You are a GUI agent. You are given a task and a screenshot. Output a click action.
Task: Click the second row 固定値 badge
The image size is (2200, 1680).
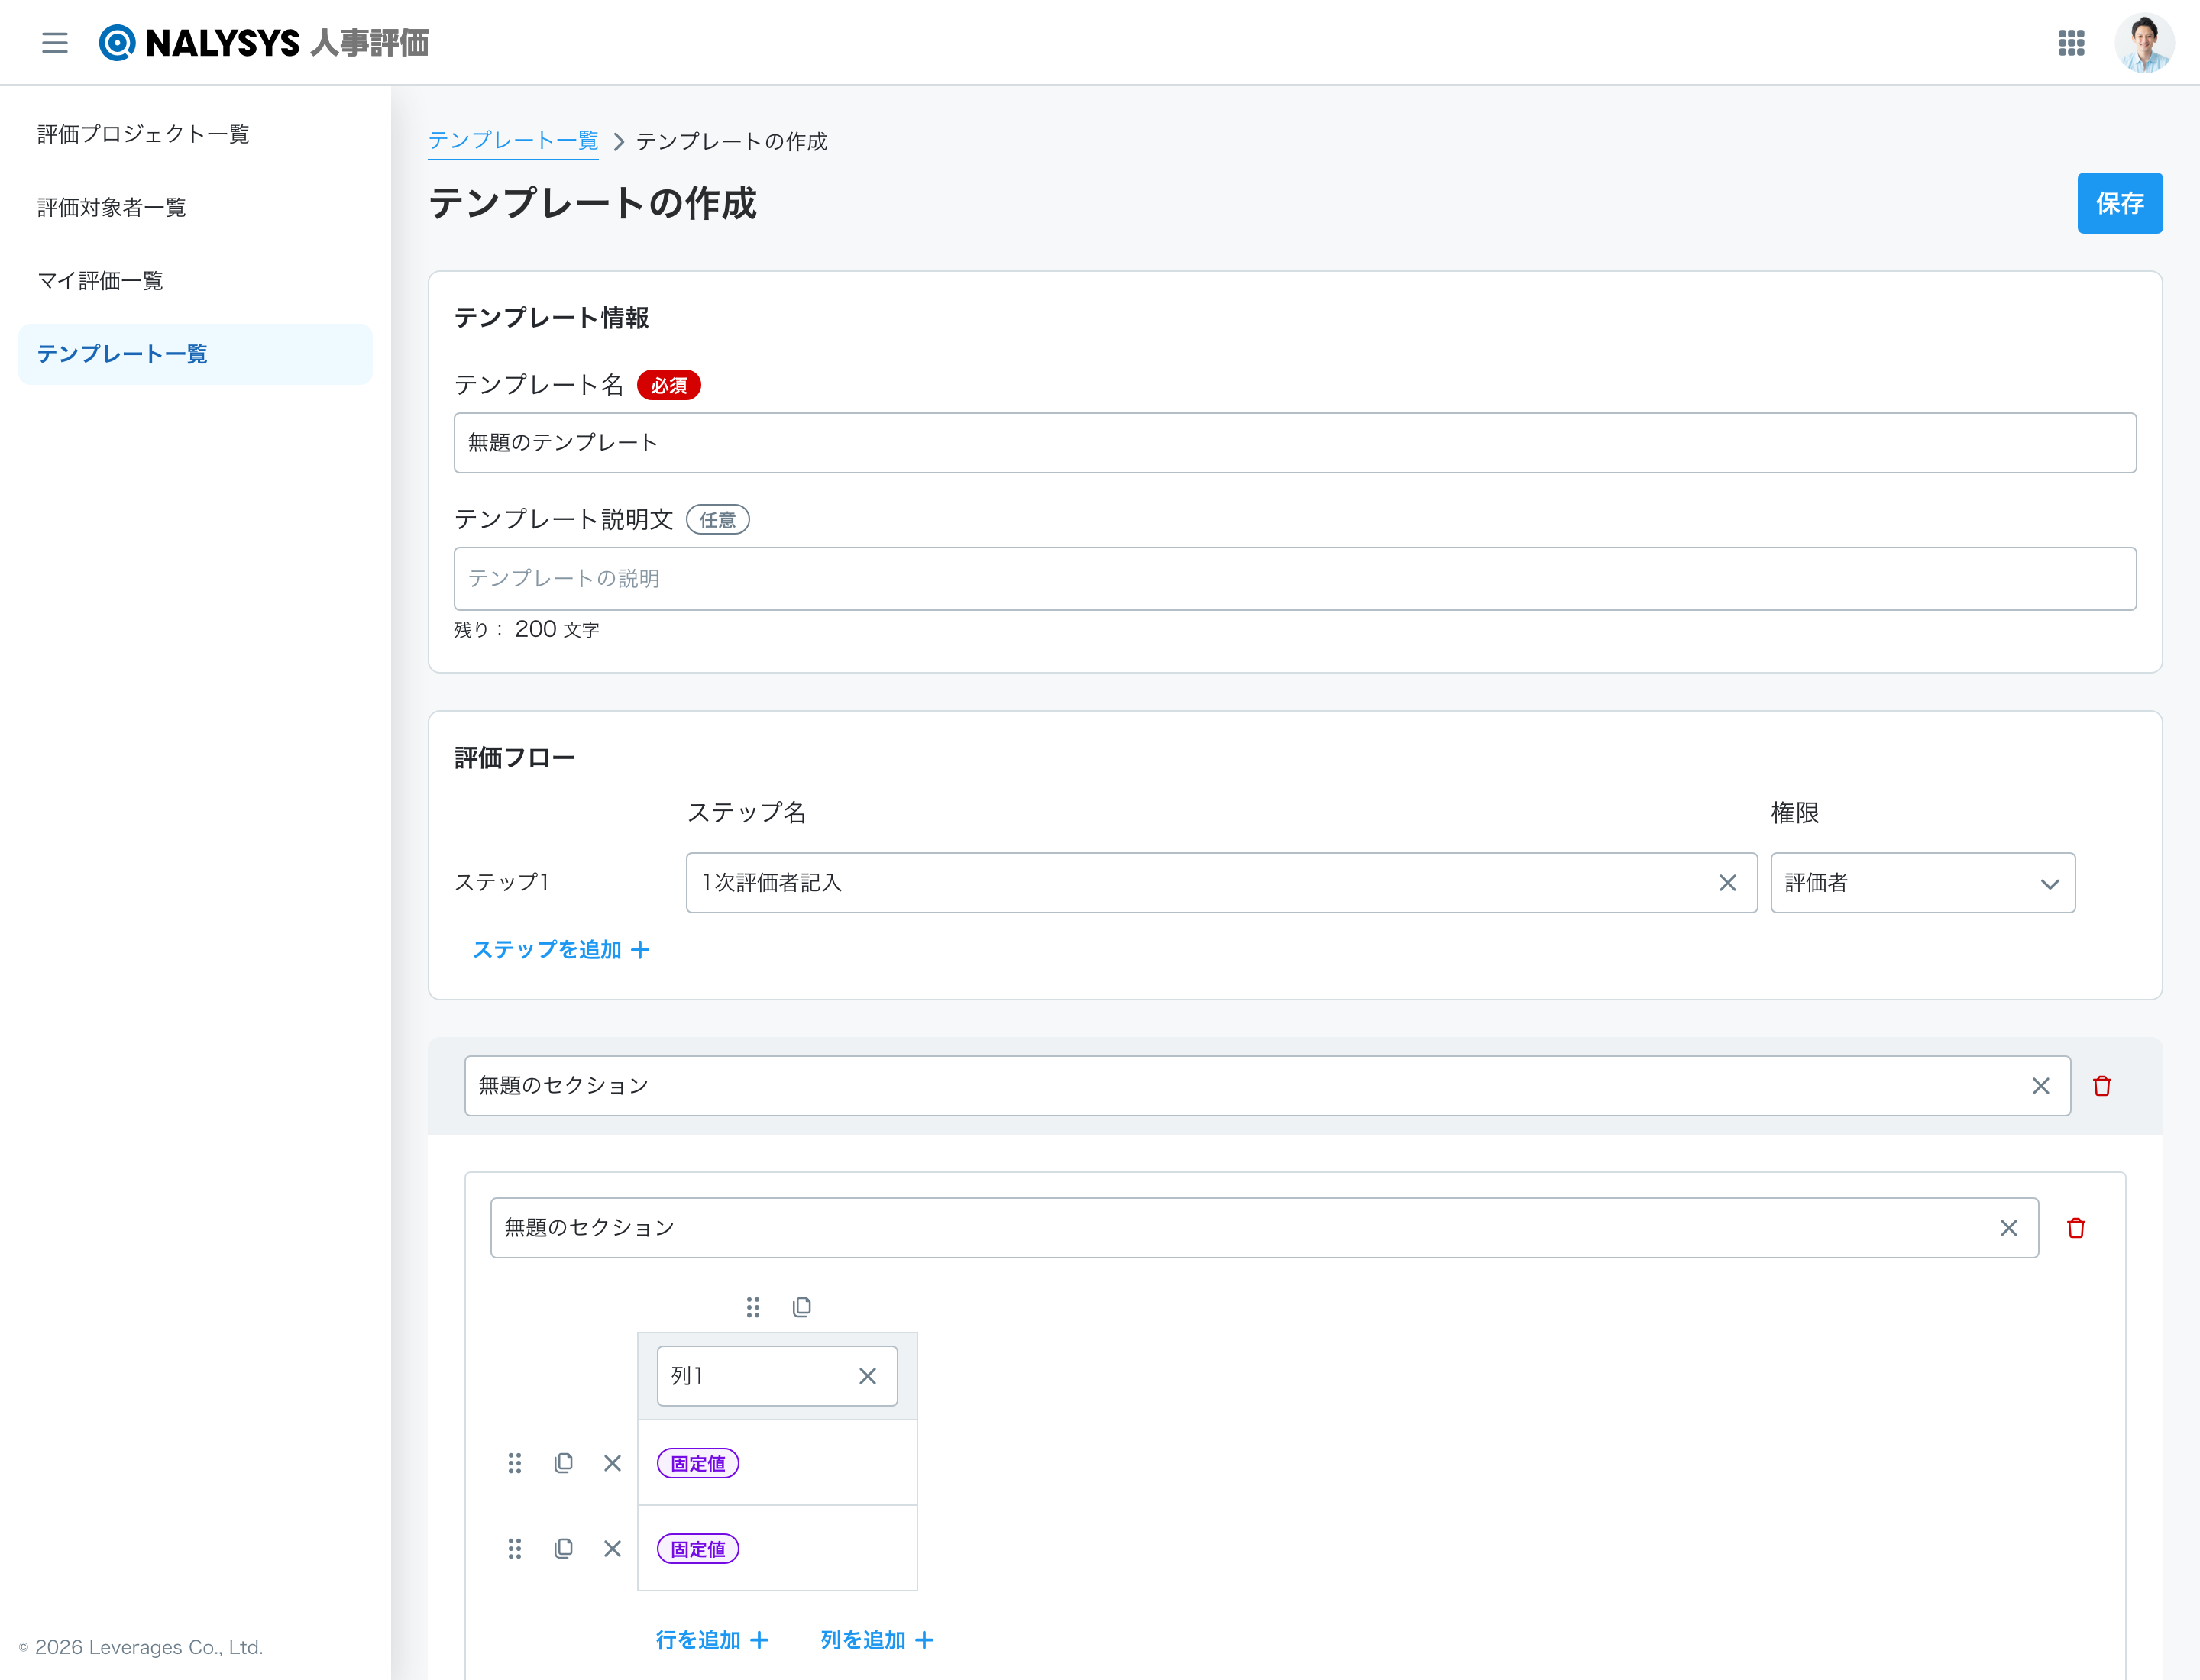698,1549
